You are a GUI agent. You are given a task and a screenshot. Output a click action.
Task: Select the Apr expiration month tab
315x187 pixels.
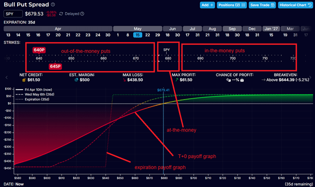tap(58, 29)
